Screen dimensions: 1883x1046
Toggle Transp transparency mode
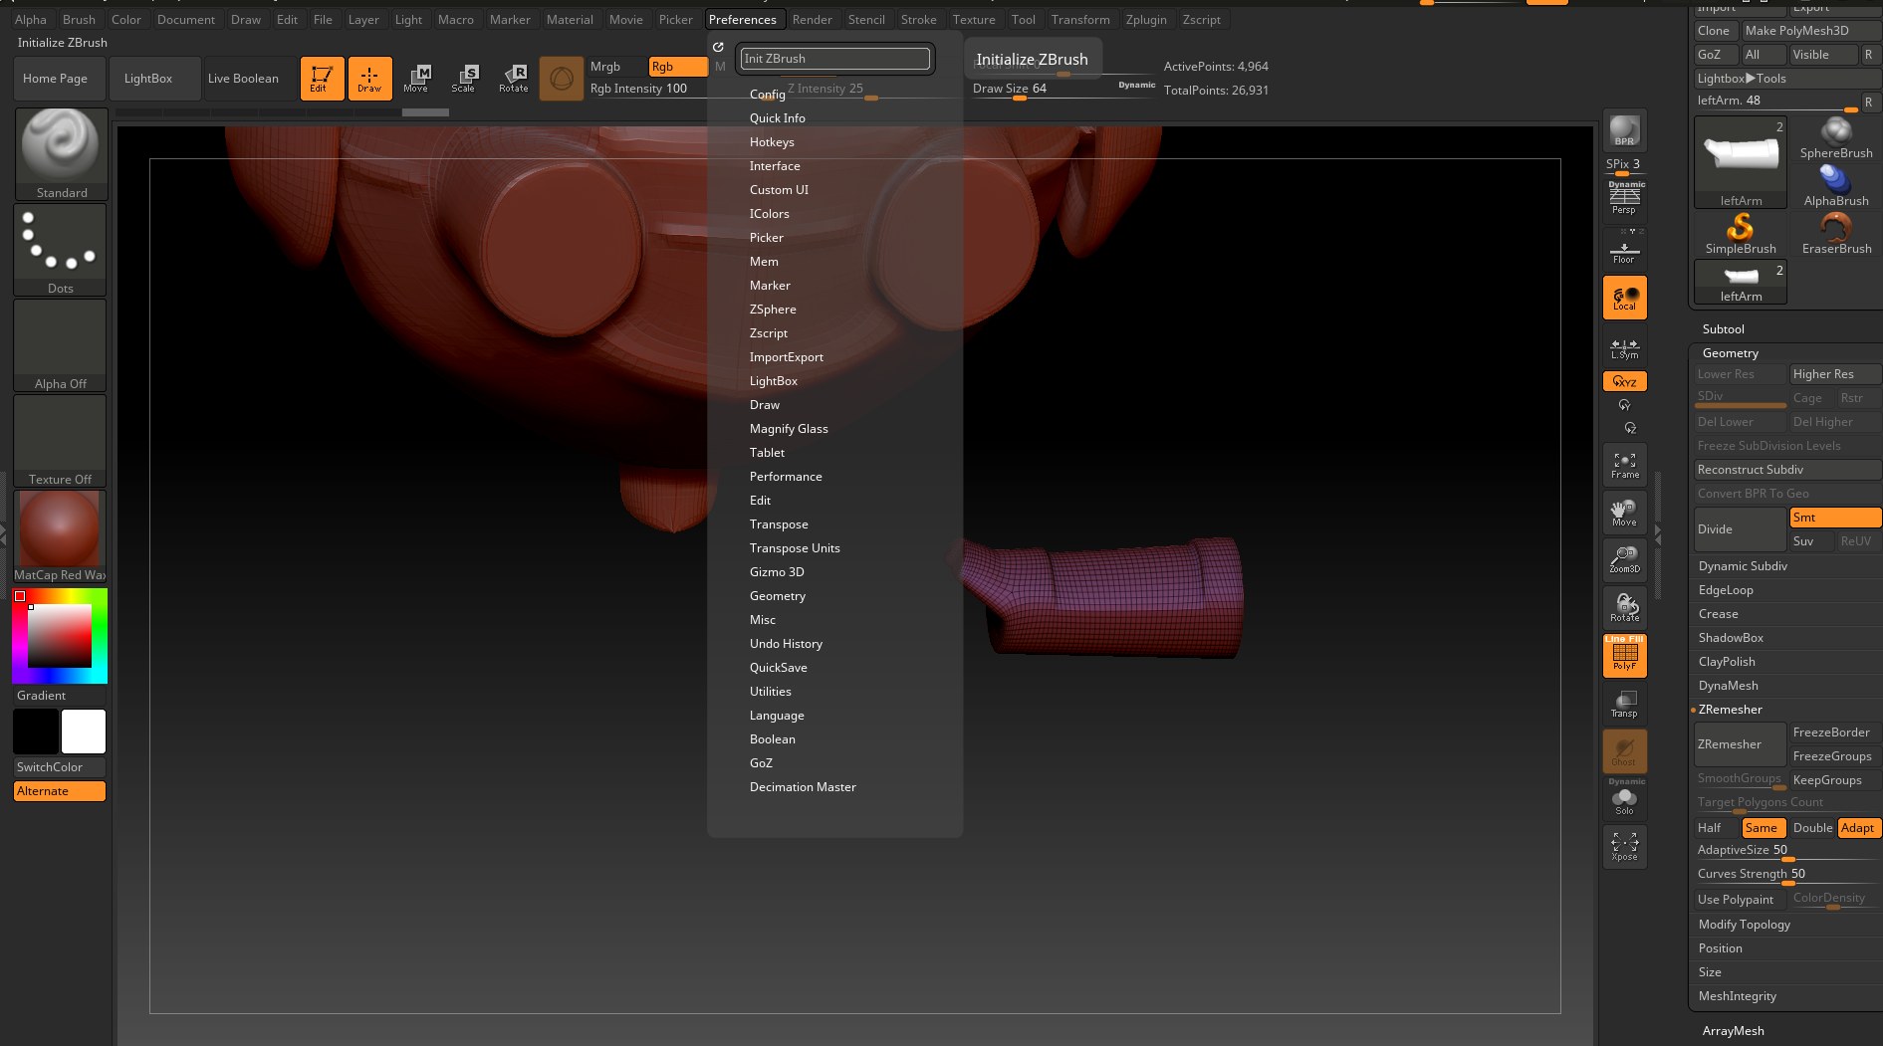click(x=1624, y=704)
